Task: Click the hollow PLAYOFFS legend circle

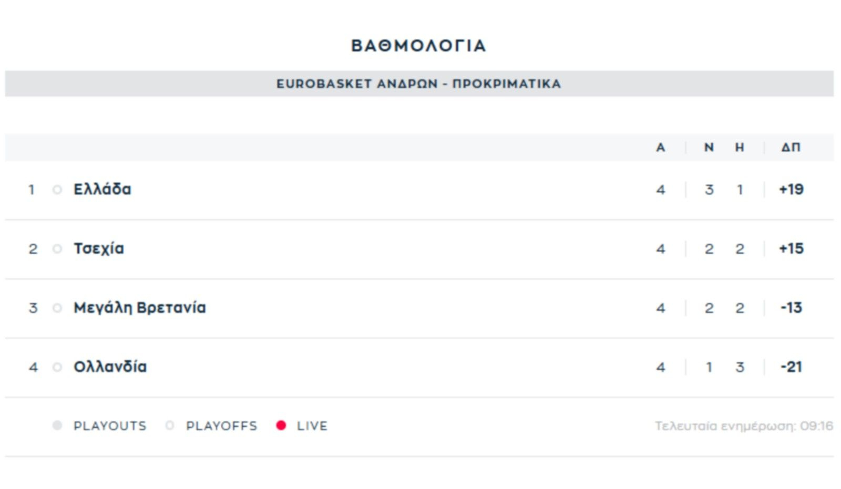Action: 170,425
